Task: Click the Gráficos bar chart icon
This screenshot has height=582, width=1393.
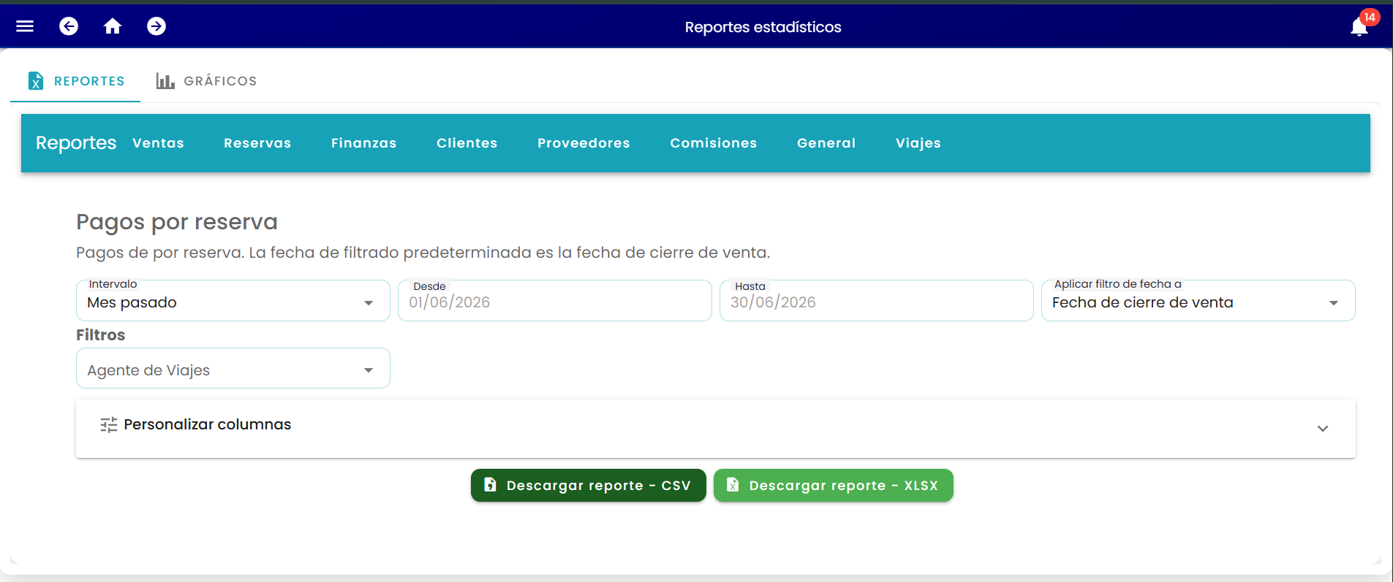Action: coord(165,81)
